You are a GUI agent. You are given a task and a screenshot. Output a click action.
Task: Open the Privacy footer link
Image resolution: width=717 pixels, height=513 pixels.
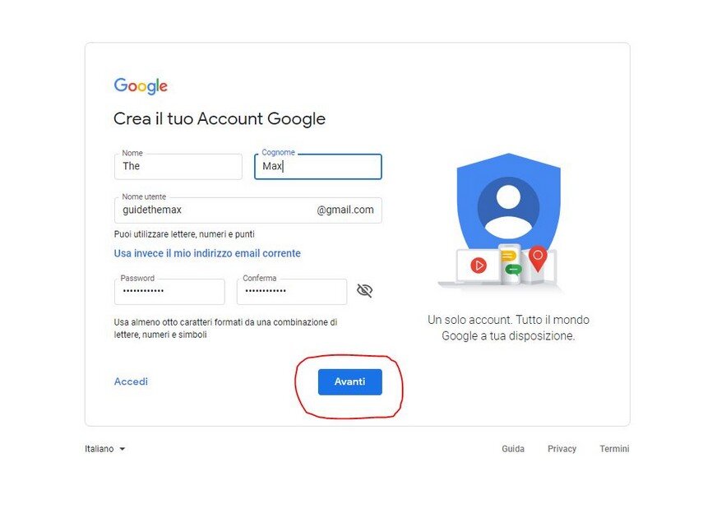[562, 449]
